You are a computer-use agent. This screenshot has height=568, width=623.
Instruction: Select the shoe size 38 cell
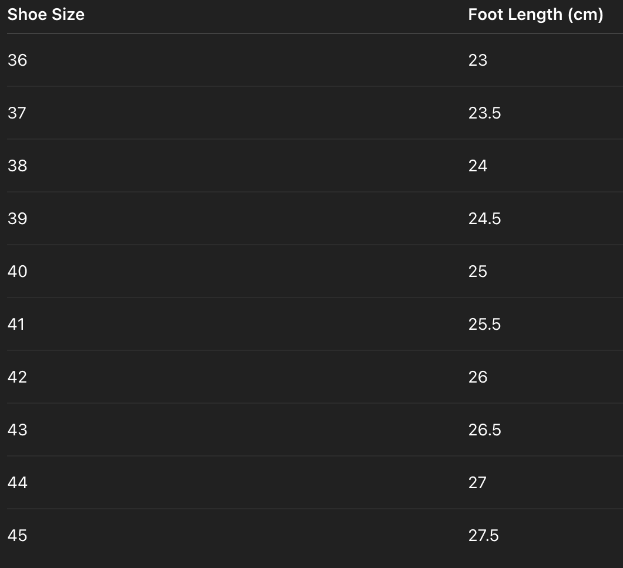click(18, 165)
